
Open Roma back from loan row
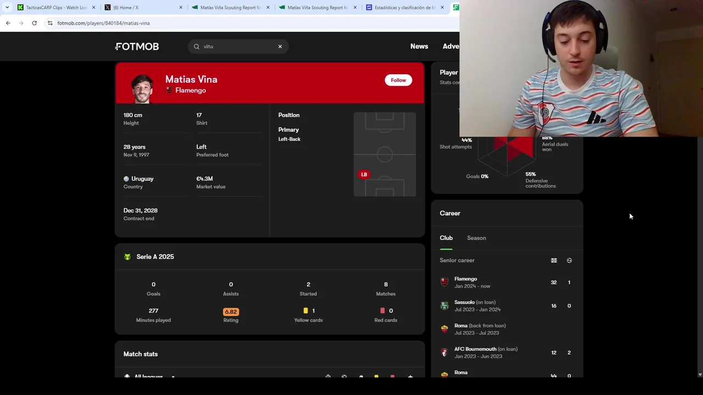[x=506, y=329]
